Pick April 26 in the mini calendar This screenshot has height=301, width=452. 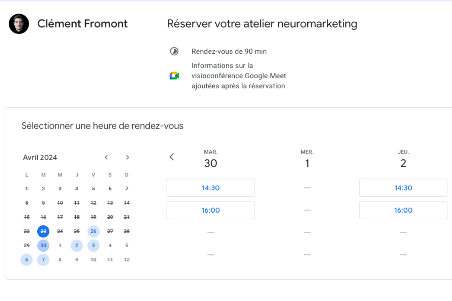point(93,231)
